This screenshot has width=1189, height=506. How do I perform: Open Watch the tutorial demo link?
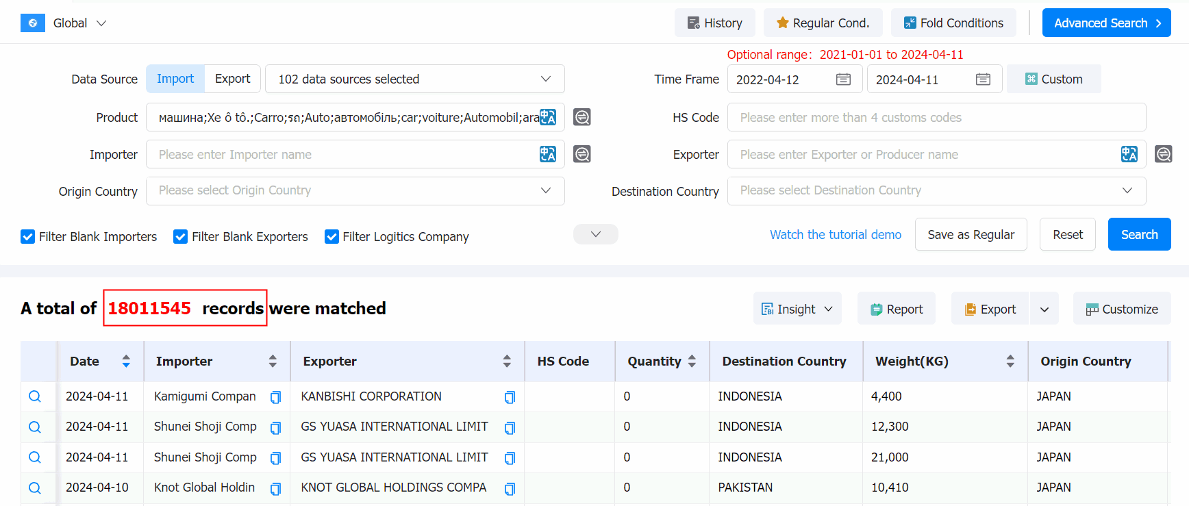coord(835,235)
